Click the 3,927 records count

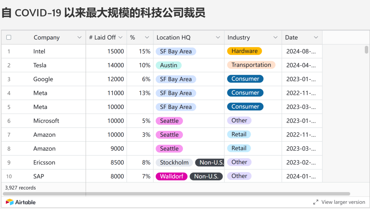[20, 187]
